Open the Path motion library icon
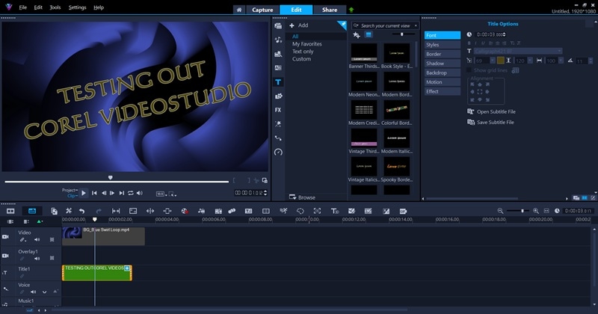Viewport: 598px width, 314px height. [x=278, y=138]
